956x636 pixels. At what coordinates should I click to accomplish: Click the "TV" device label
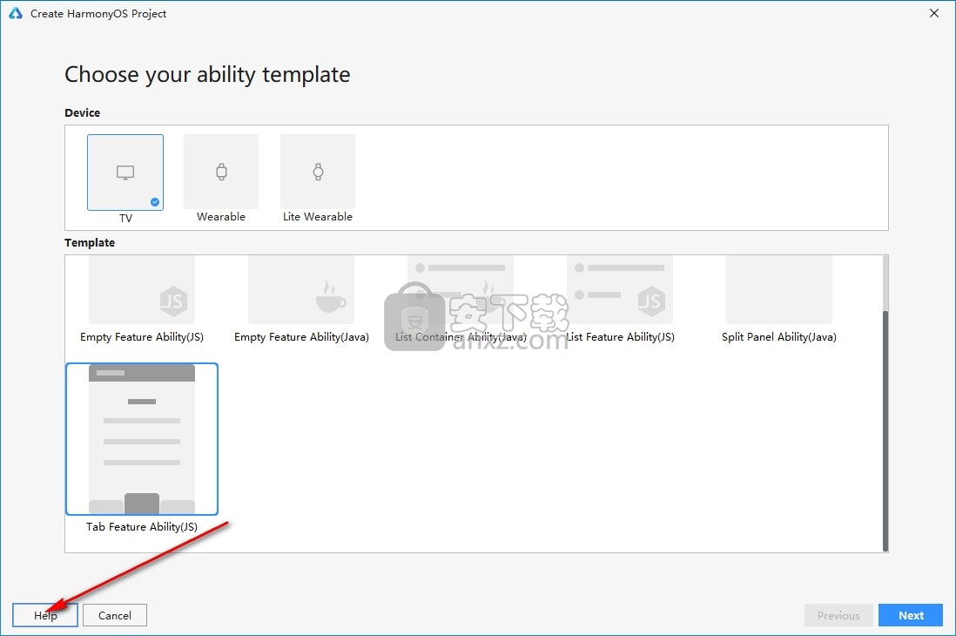click(125, 218)
